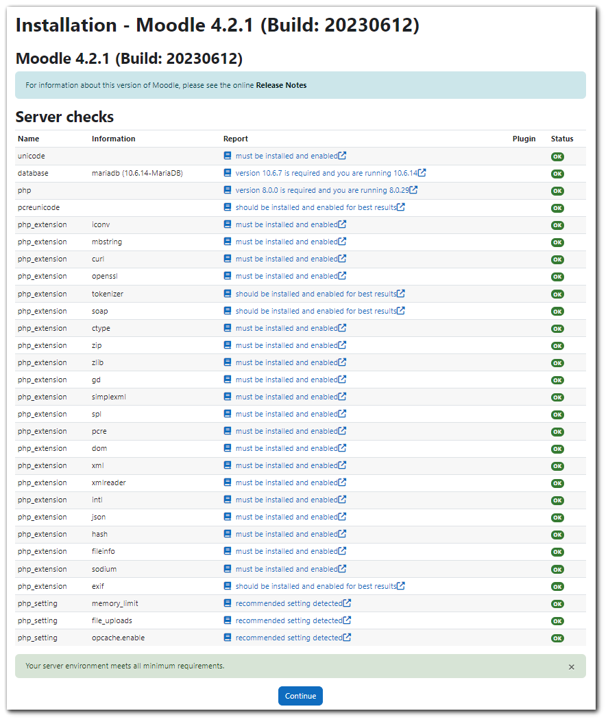Click the doc icon in the php version row
The width and height of the screenshot is (608, 722).
point(227,189)
